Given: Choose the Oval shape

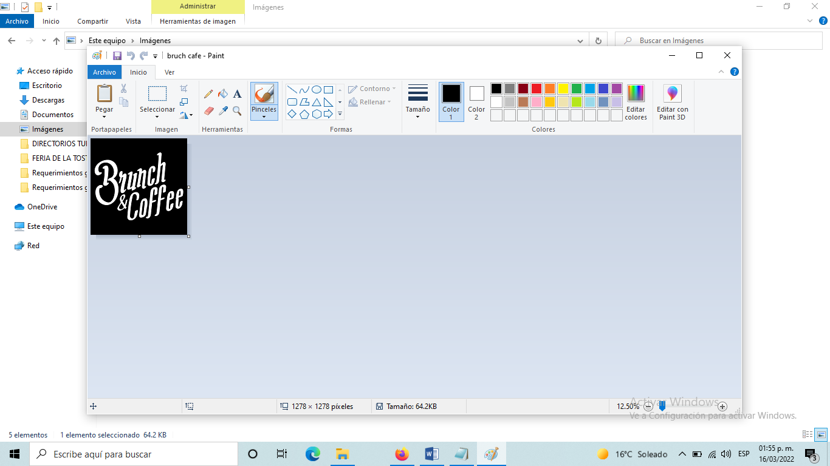Looking at the screenshot, I should click(x=317, y=89).
